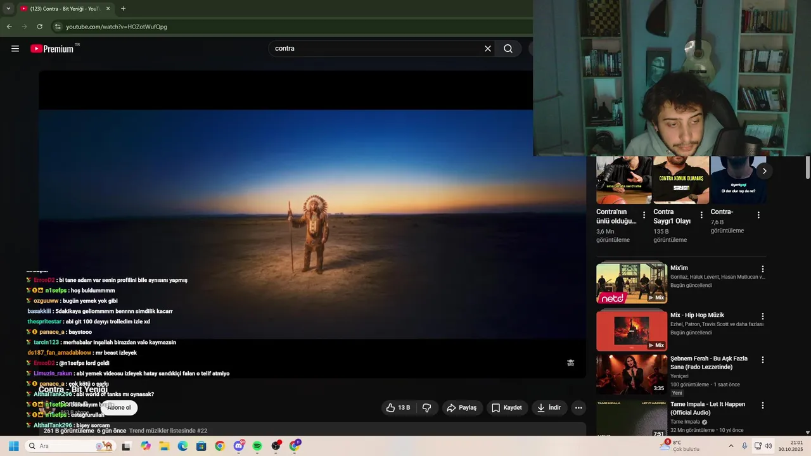The height and width of the screenshot is (456, 811).
Task: Open Spotify from the taskbar
Action: [x=257, y=446]
